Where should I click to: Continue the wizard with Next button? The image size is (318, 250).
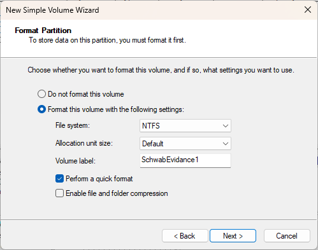click(233, 236)
